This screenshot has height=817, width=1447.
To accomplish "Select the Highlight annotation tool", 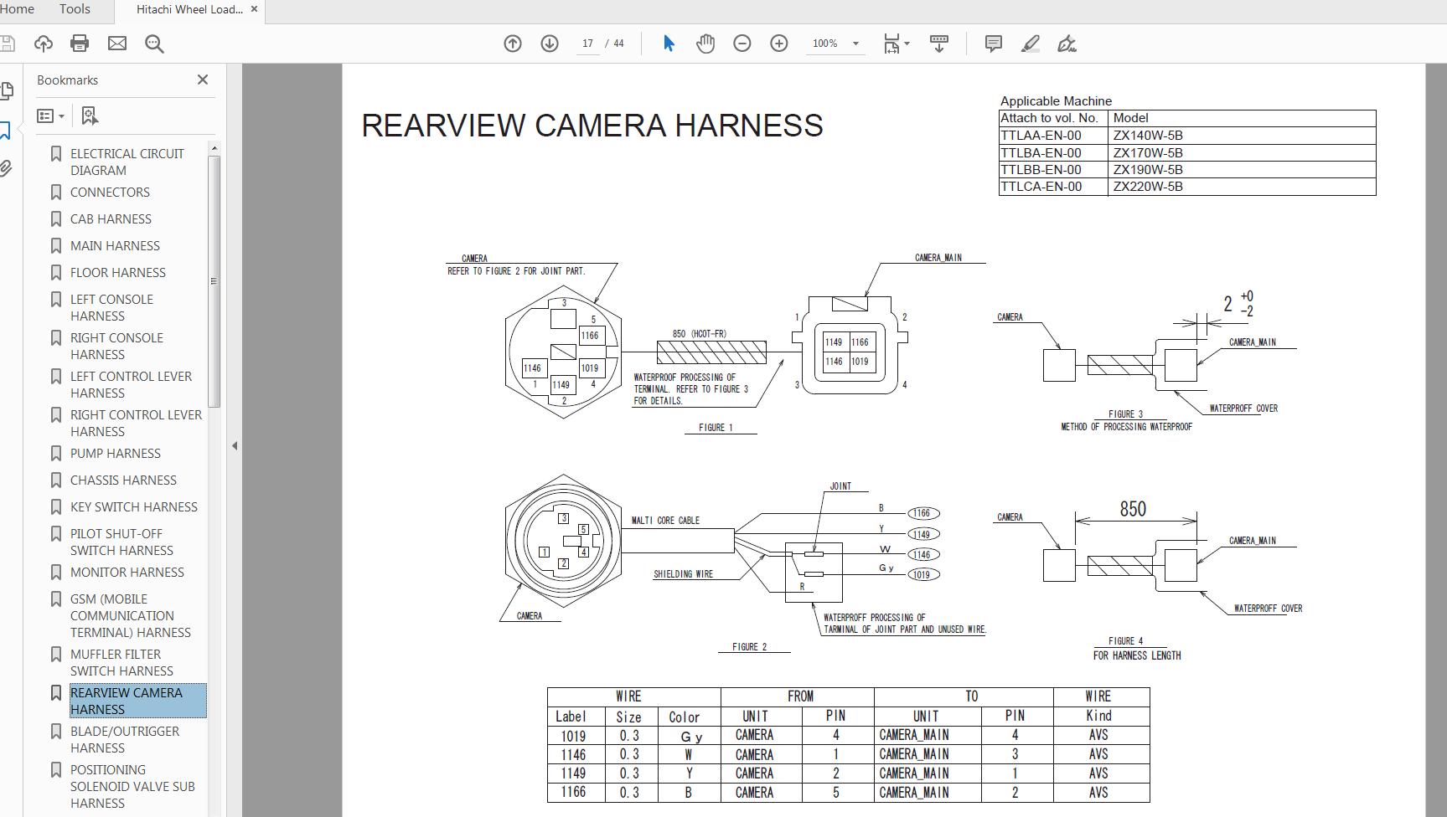I will [x=1031, y=43].
